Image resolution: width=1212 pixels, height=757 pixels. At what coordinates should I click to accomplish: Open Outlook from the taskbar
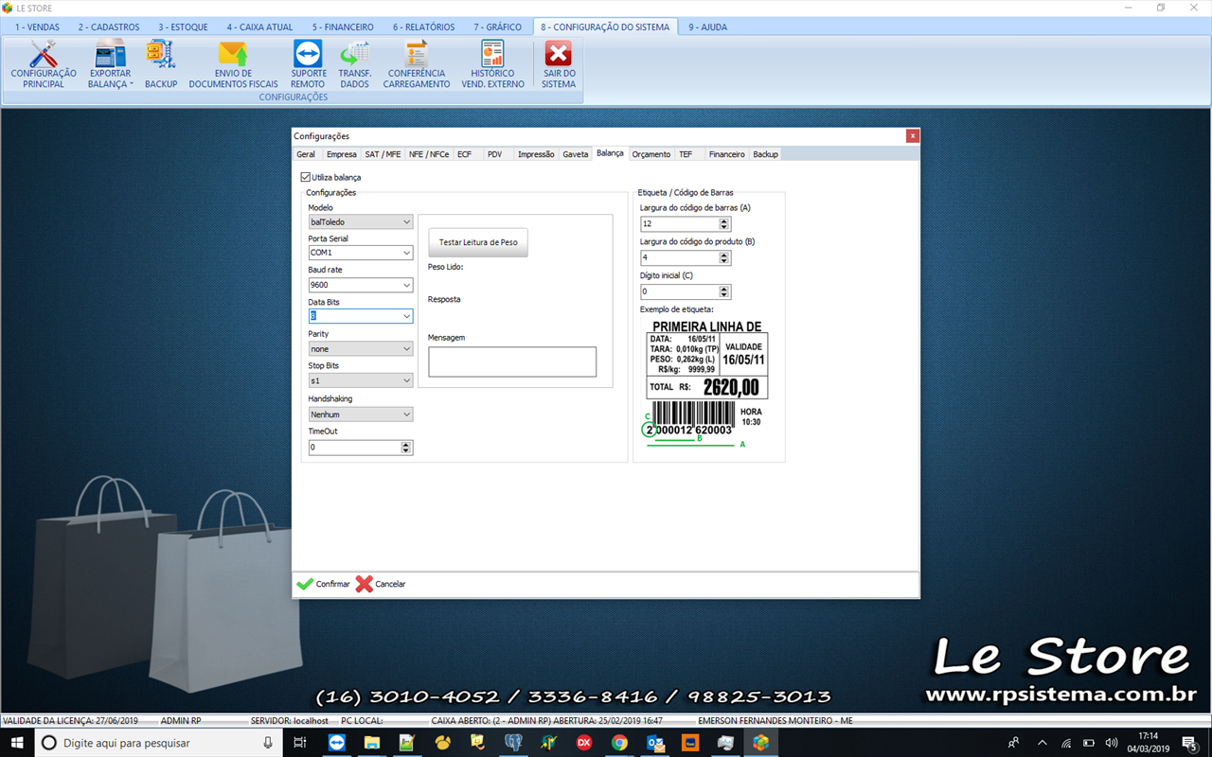point(655,743)
